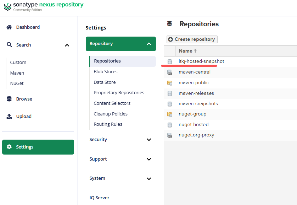Click the Settings gear icon
This screenshot has height=205, width=297.
click(9, 147)
